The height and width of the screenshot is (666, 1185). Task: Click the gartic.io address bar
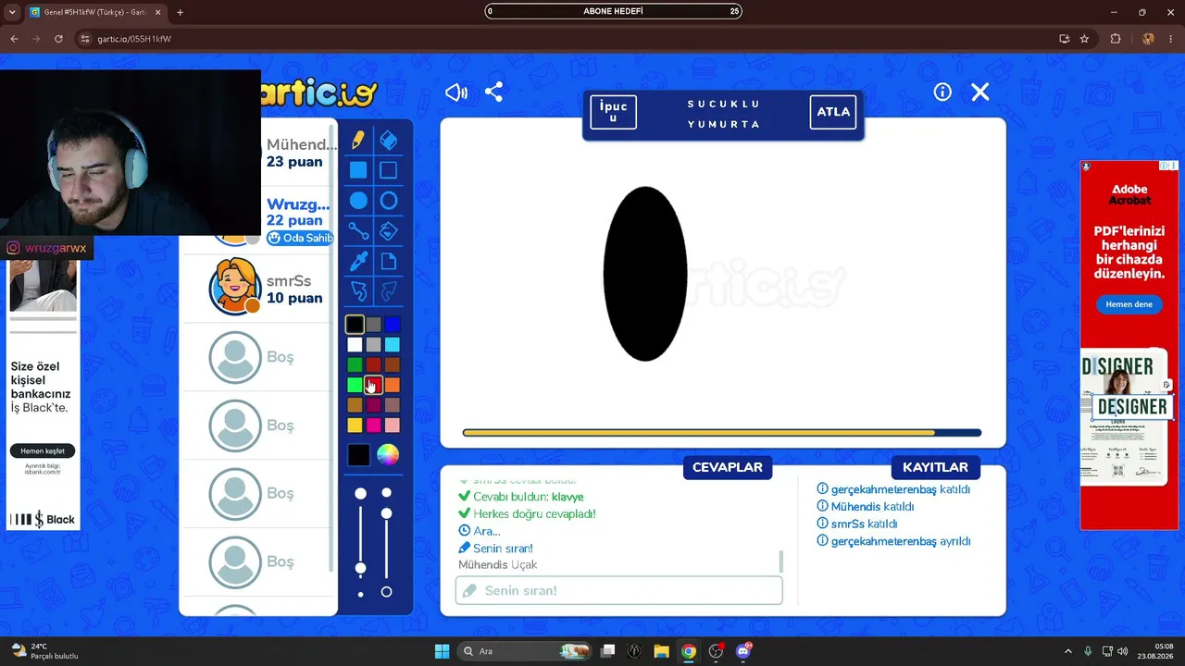click(565, 39)
